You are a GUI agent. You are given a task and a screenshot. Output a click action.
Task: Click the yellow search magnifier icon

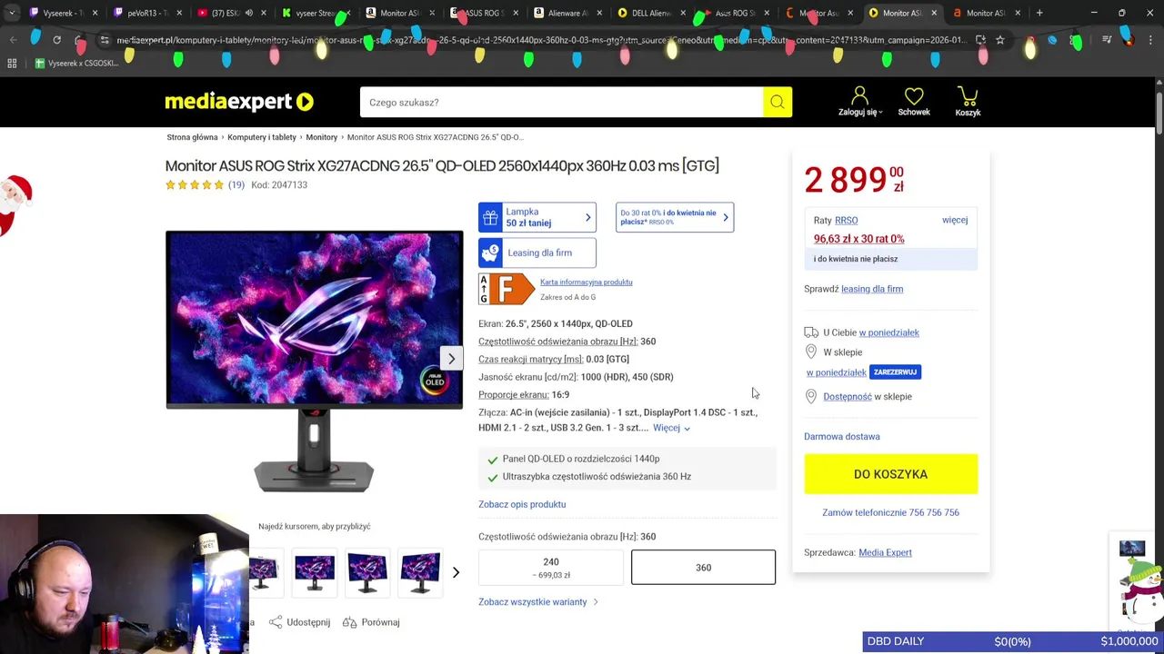coord(778,103)
